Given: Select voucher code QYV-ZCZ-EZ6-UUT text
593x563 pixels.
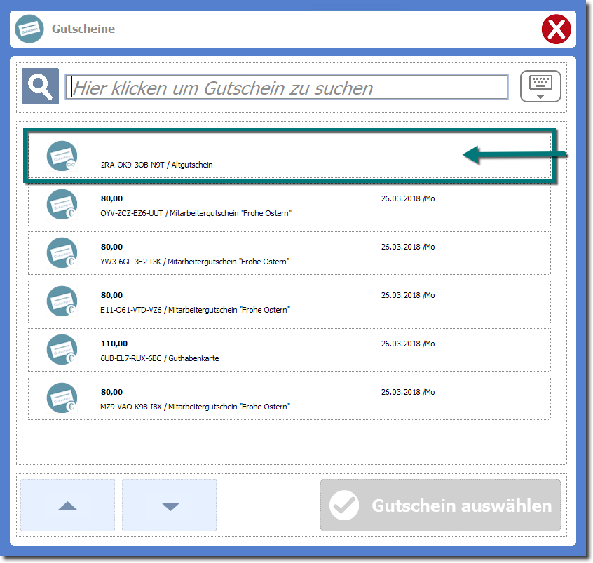Looking at the screenshot, I should coord(132,213).
